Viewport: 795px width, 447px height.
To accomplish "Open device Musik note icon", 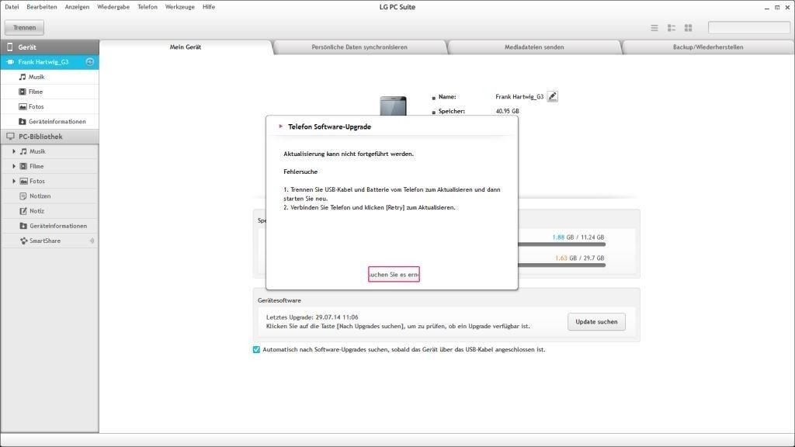I will (x=23, y=77).
